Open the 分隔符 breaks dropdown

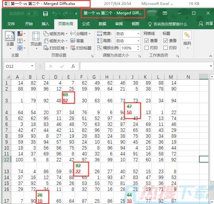[x=81, y=33]
